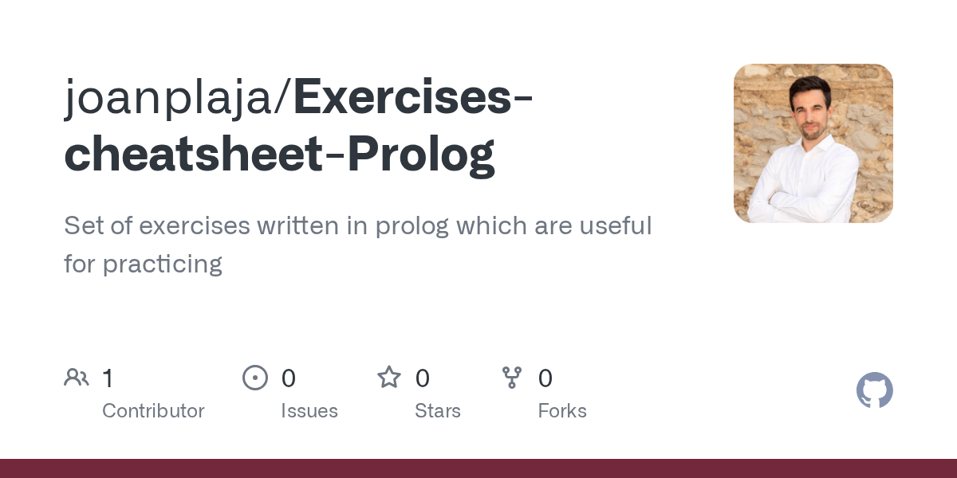Click the issues circle icon

point(255,378)
